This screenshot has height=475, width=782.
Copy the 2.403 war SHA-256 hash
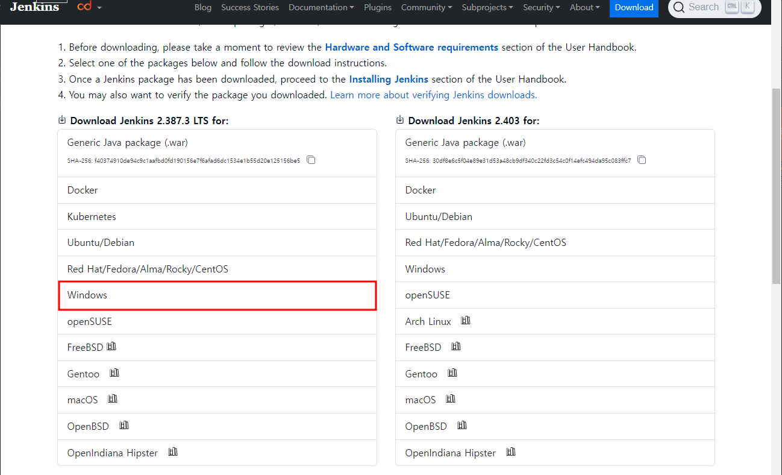click(x=642, y=160)
